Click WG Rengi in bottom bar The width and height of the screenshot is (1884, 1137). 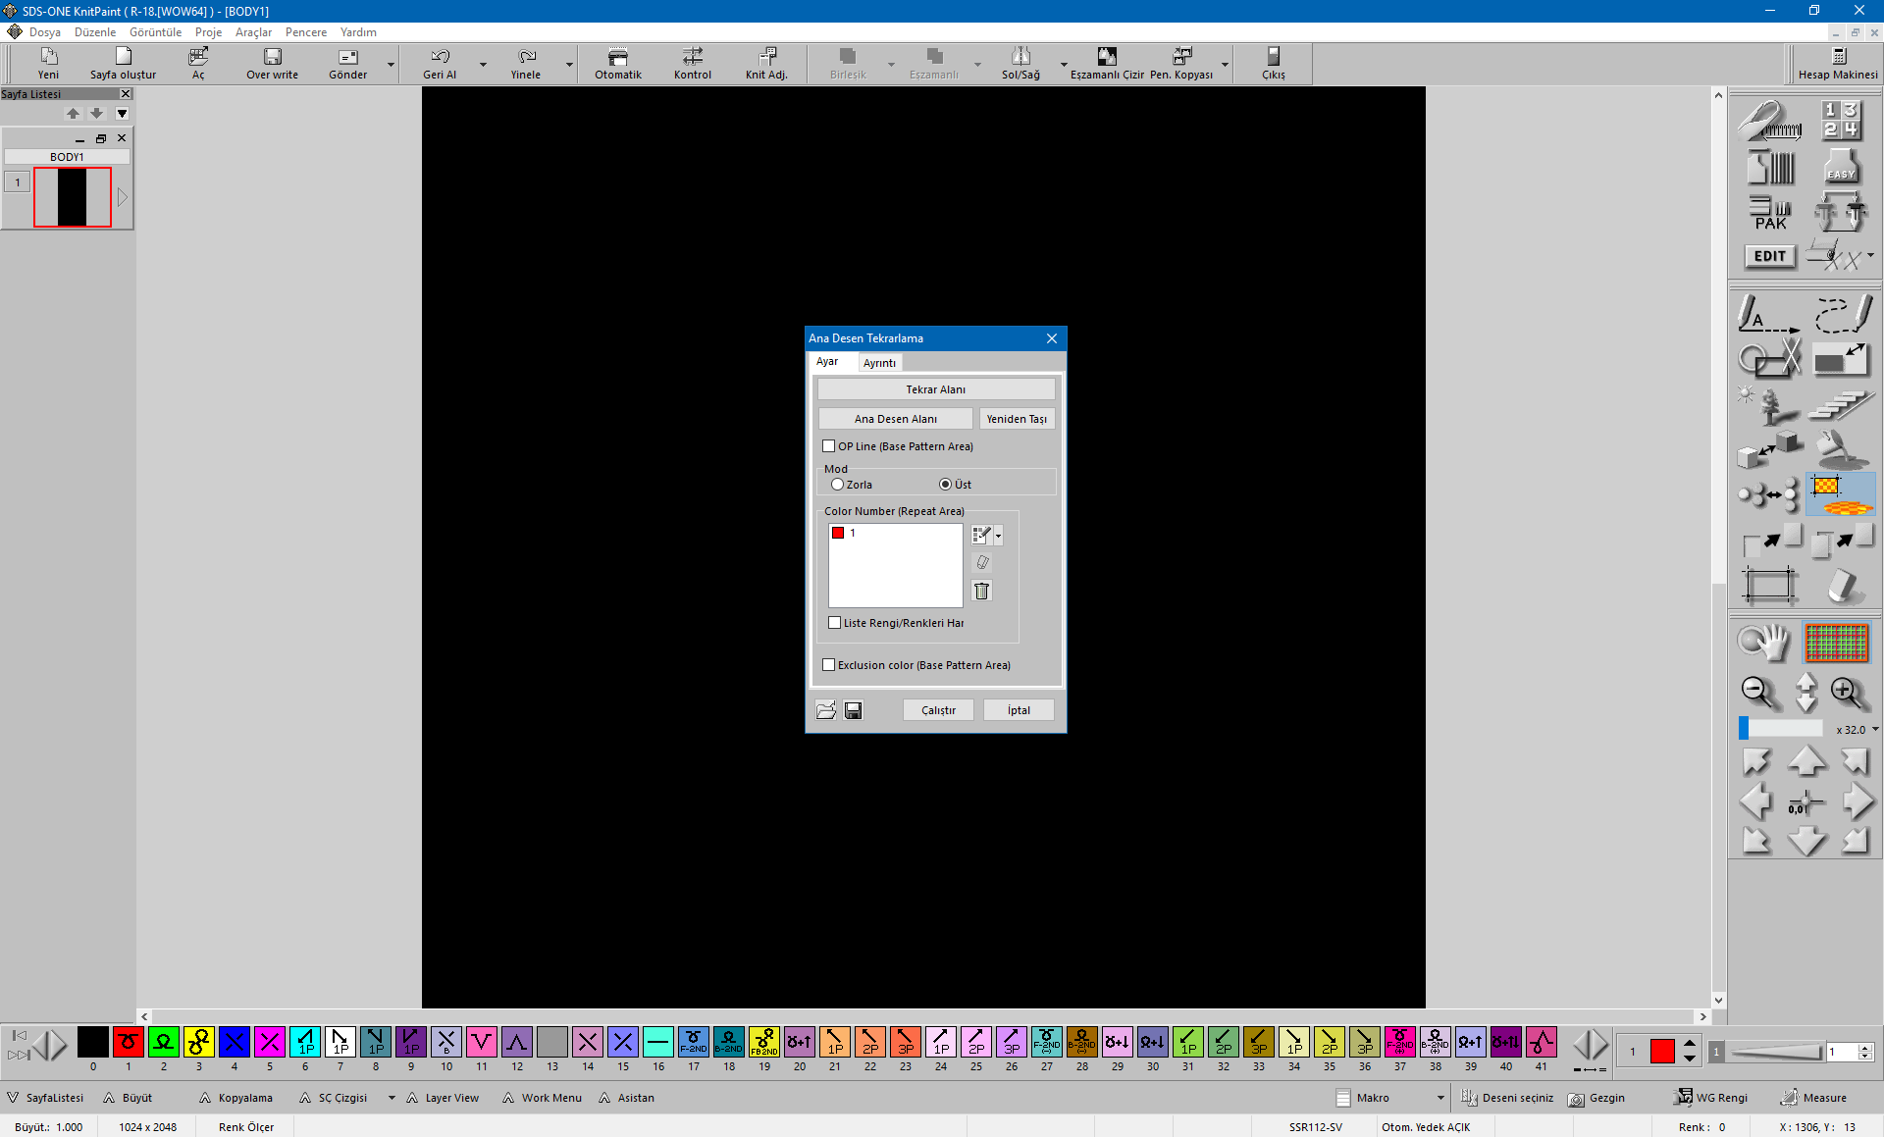point(1711,1098)
